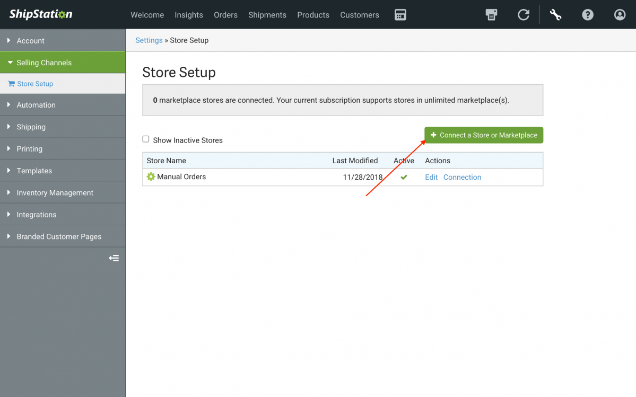
Task: Expand the Automation section
Action: click(63, 105)
